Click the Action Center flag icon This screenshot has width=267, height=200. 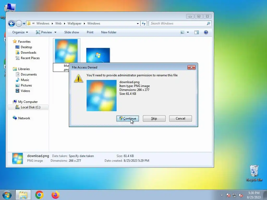[228, 195]
